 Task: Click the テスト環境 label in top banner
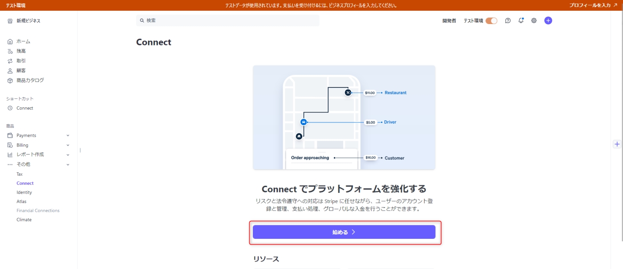pos(16,5)
